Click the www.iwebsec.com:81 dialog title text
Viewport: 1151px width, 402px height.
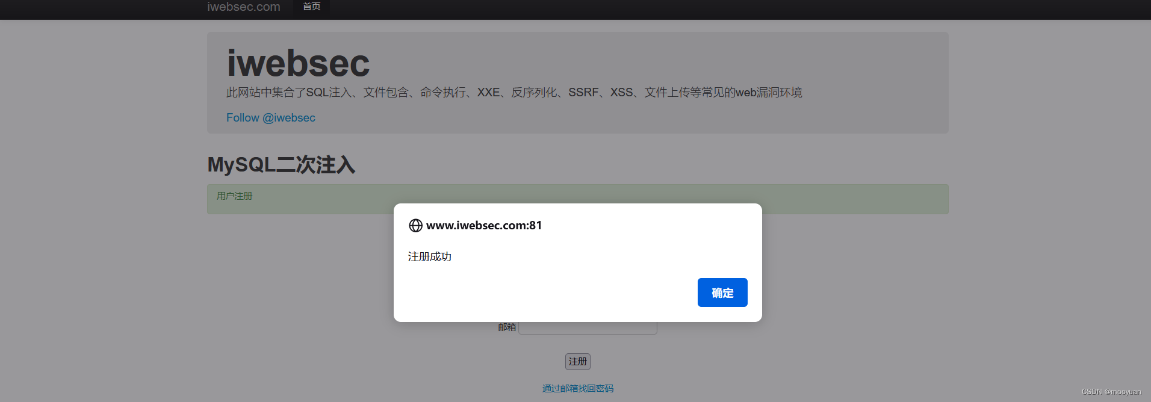[484, 226]
